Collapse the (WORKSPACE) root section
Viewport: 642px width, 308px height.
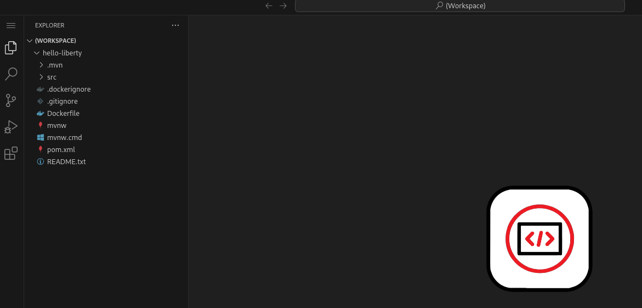(x=106, y=41)
